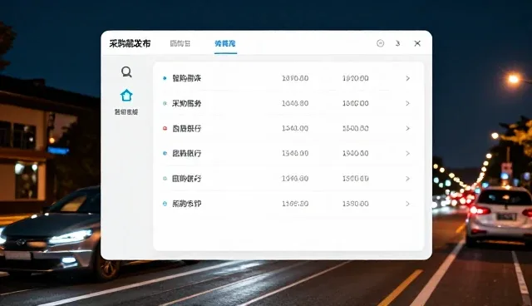Image resolution: width=532 pixels, height=306 pixels.
Task: Click the blue dot on the first row
Action: pos(165,78)
